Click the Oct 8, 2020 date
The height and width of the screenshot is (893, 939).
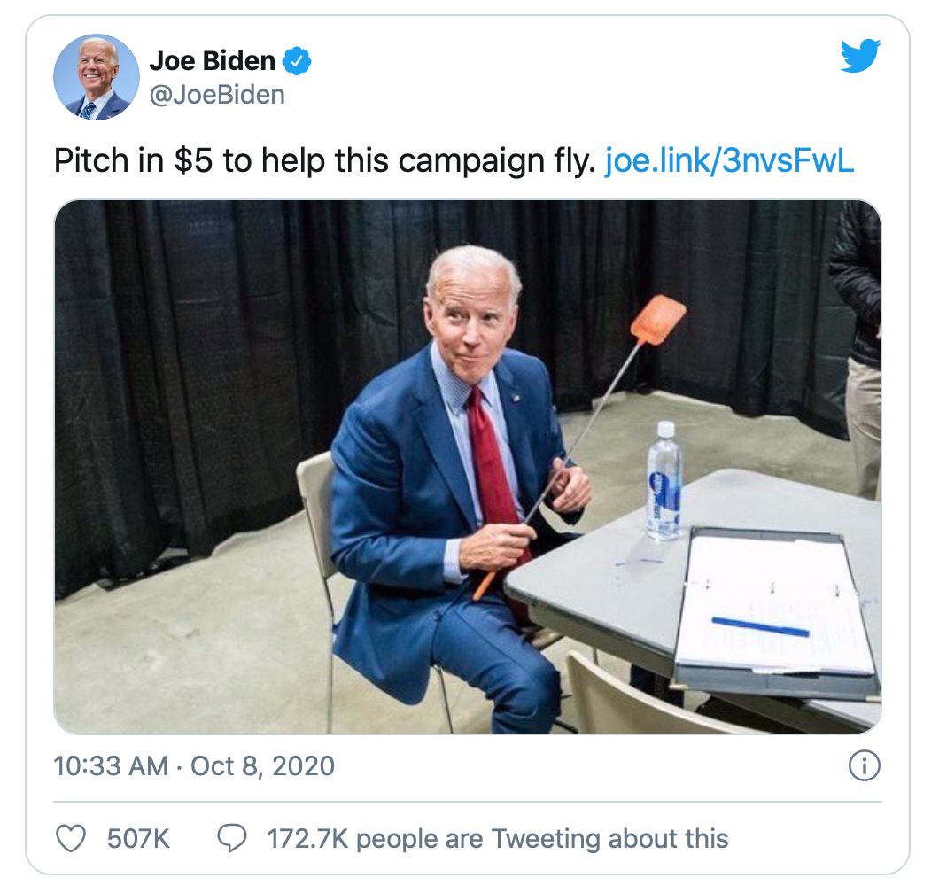tap(262, 766)
